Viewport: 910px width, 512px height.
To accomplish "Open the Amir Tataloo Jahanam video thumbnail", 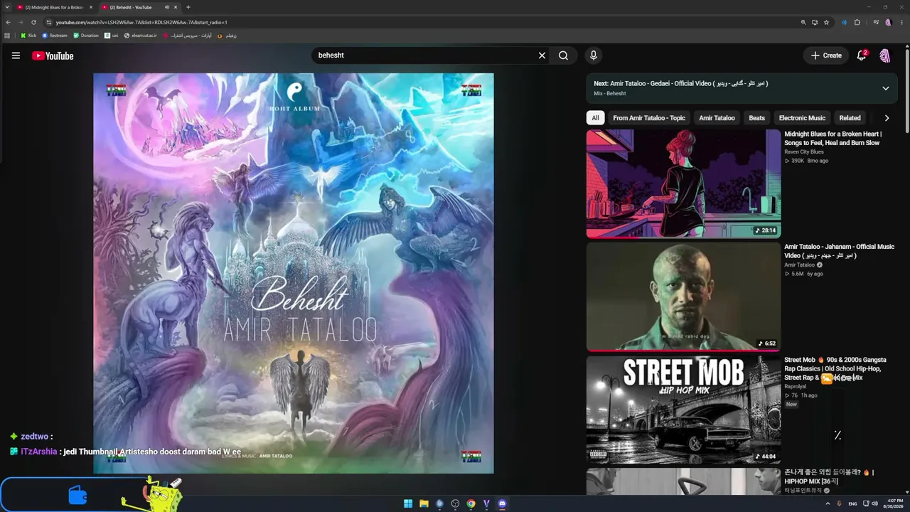I will tap(683, 297).
